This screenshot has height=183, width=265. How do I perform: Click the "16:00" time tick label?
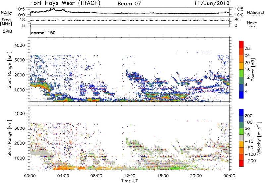coord(163,176)
